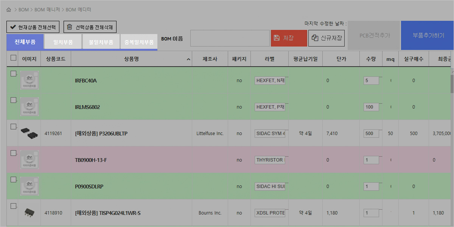This screenshot has height=227, width=454.
Task: Click the trash icon for 선택상품 전체삭제
Action: pos(70,27)
